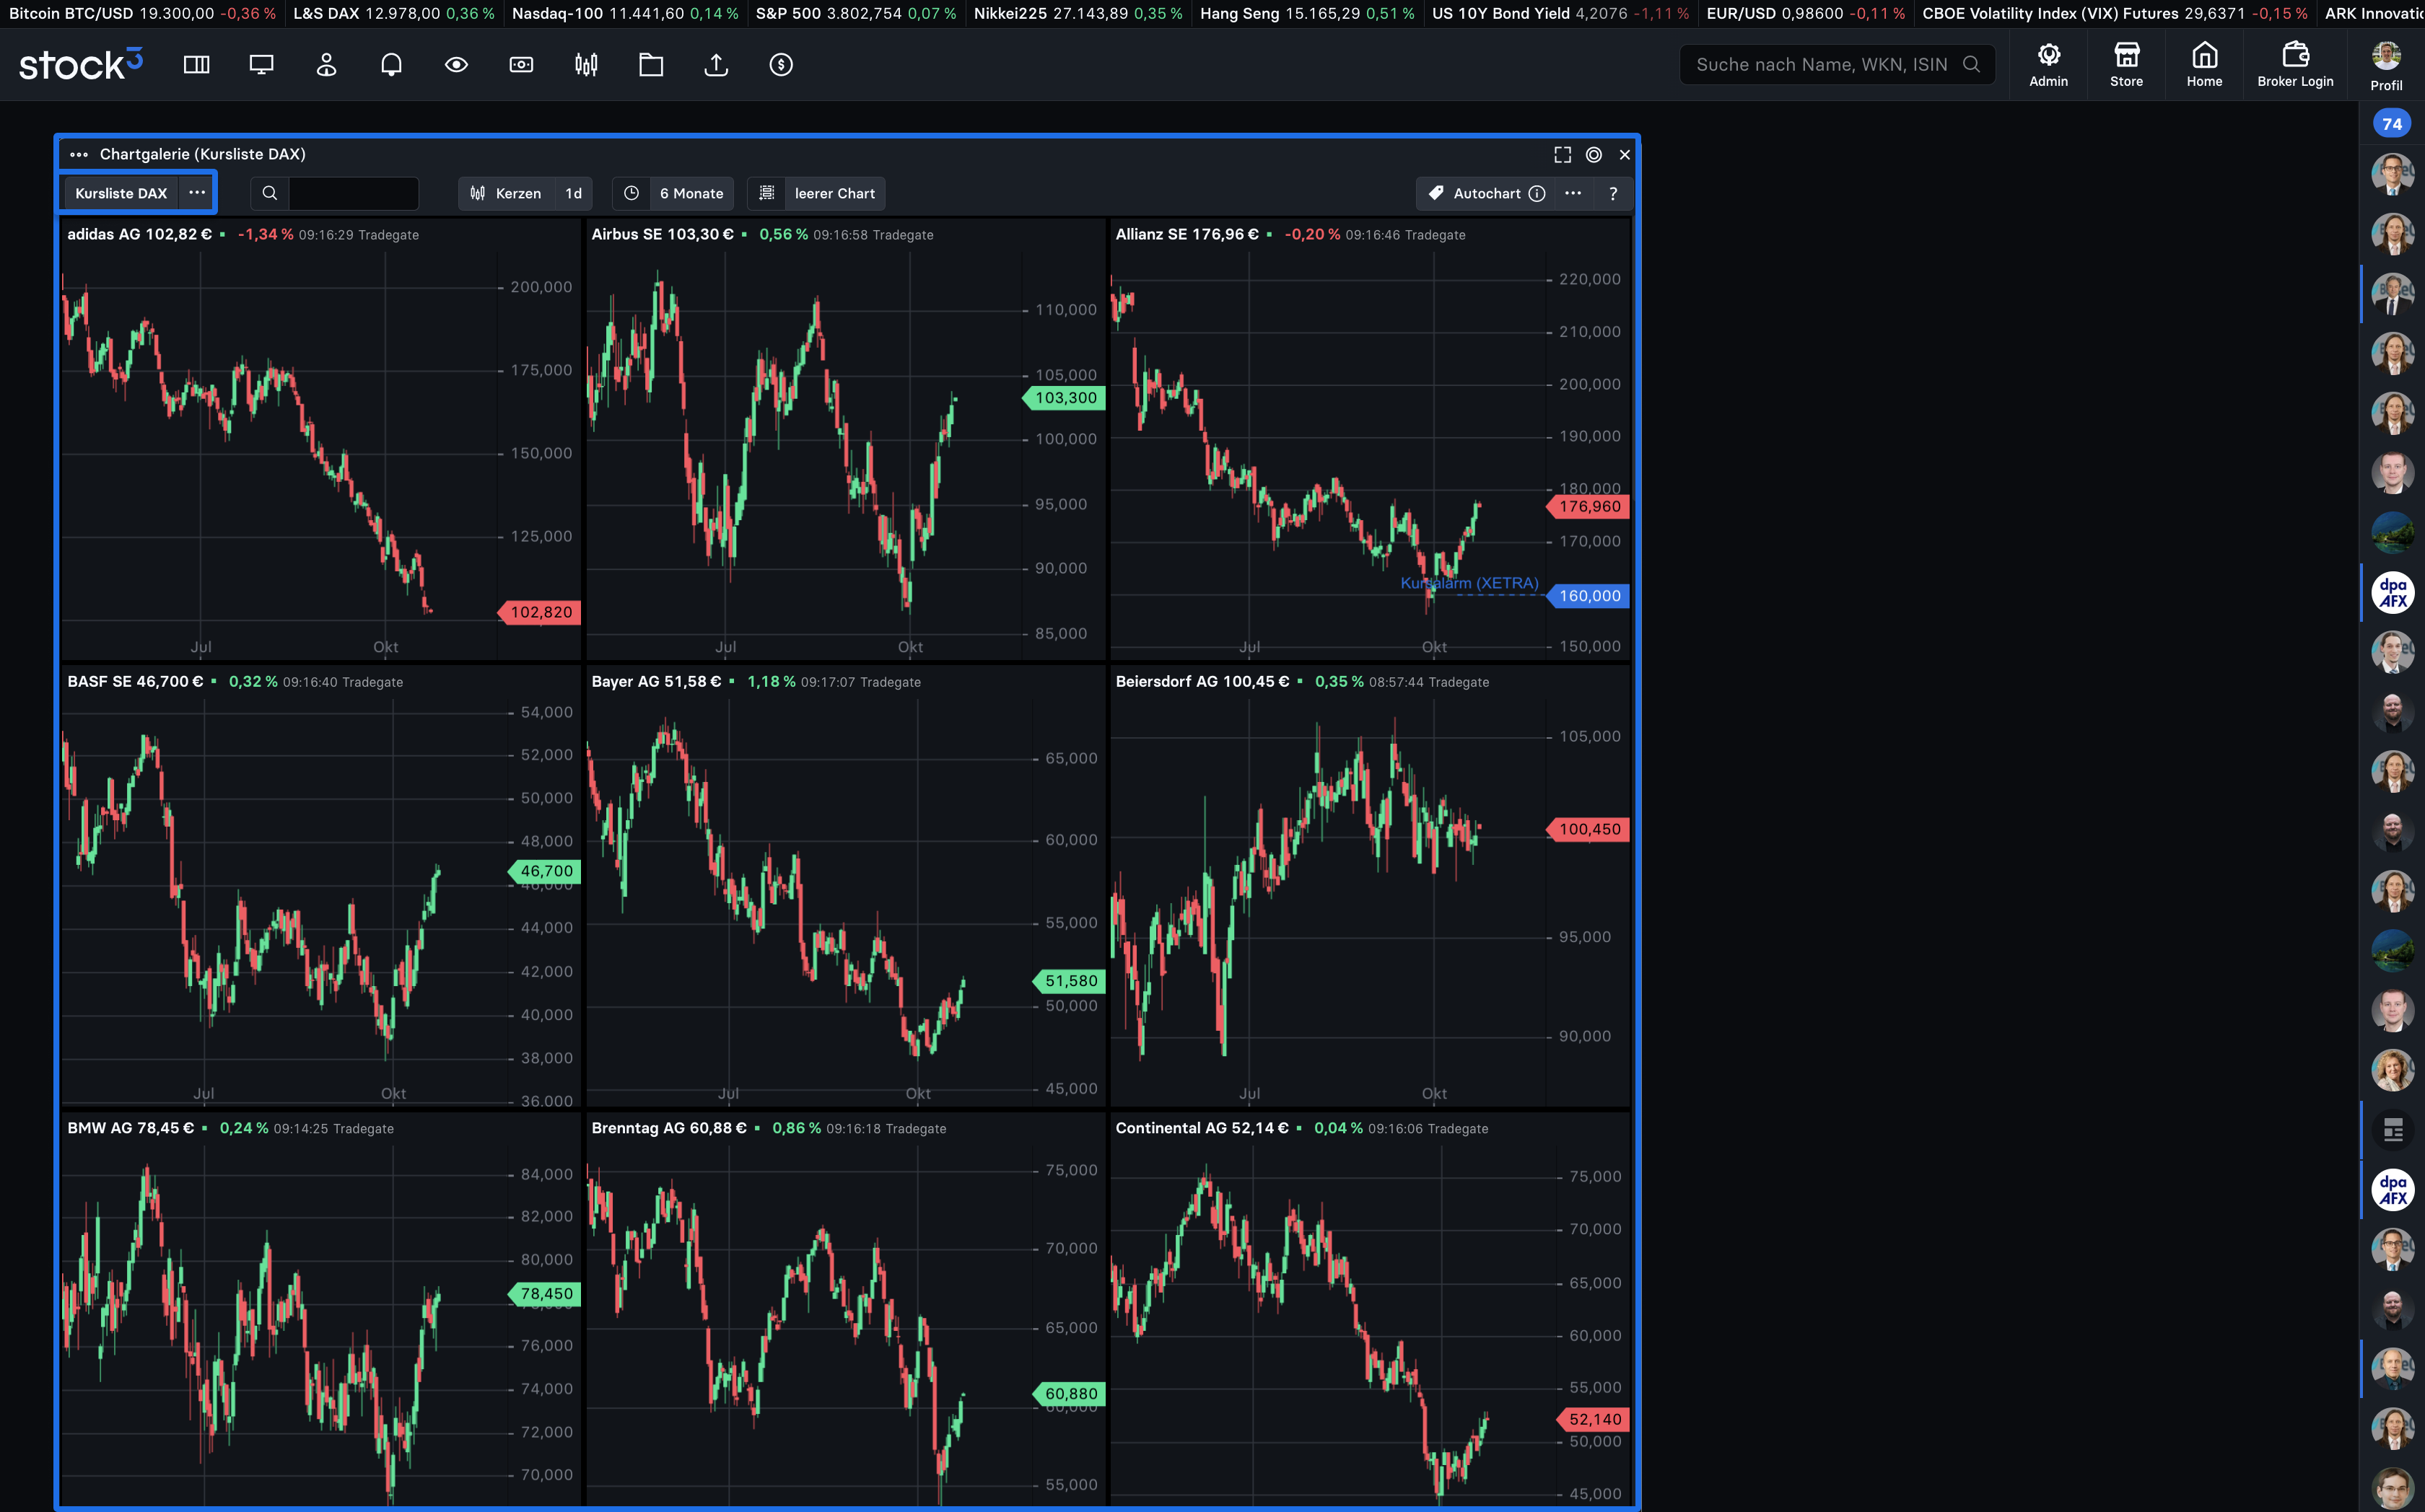
Task: Click L&S DAX in the ticker bar
Action: (x=393, y=13)
